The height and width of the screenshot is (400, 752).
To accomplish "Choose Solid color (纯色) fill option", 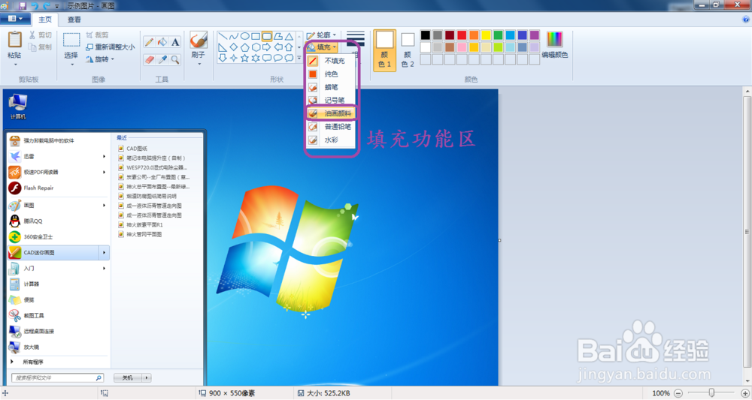I will coord(331,74).
